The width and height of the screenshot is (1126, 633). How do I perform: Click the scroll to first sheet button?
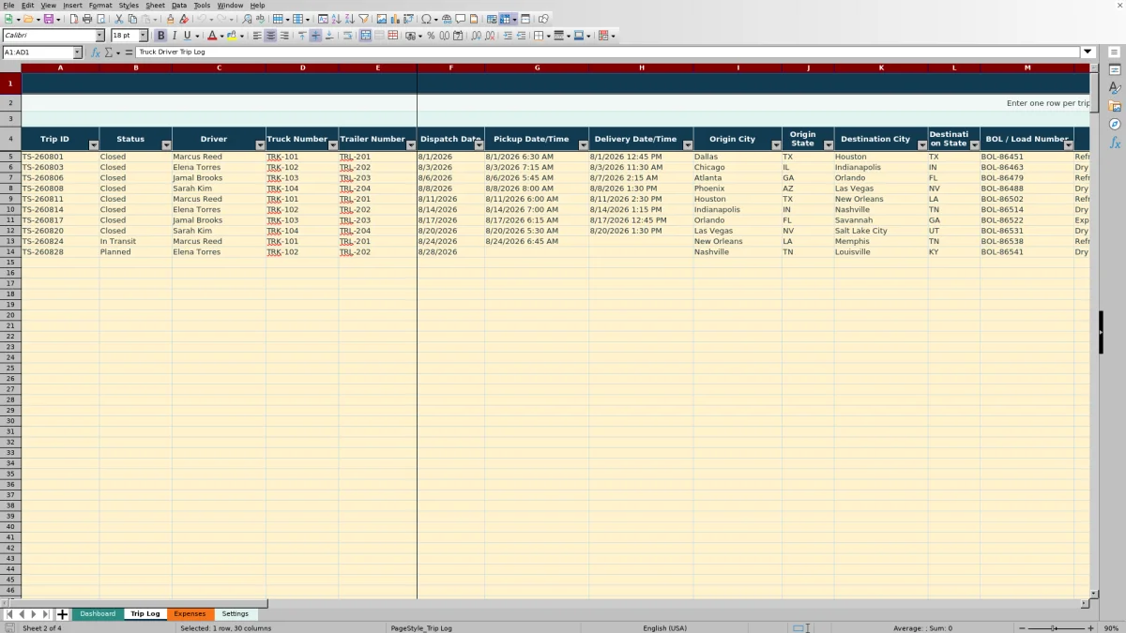click(x=9, y=614)
